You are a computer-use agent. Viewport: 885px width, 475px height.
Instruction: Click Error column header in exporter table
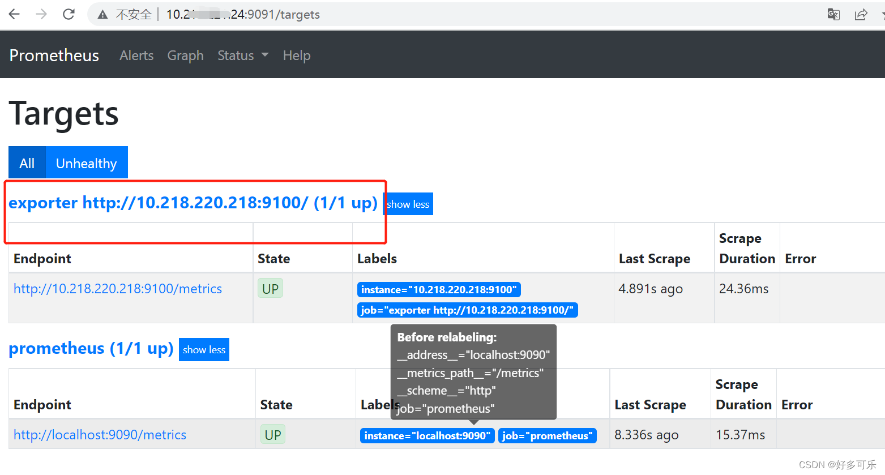[801, 259]
